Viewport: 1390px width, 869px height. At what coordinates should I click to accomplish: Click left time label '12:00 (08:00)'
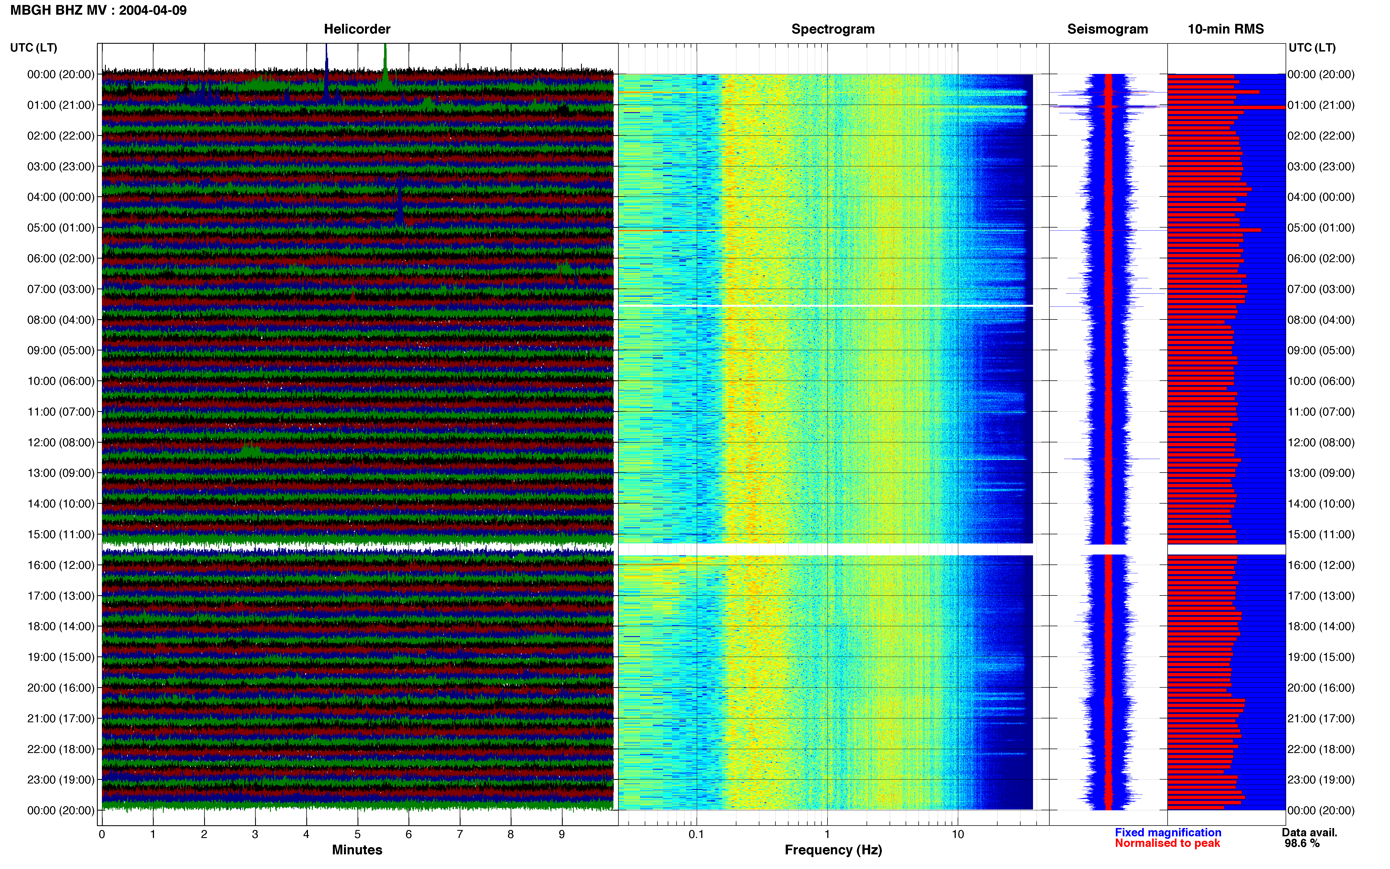[61, 443]
